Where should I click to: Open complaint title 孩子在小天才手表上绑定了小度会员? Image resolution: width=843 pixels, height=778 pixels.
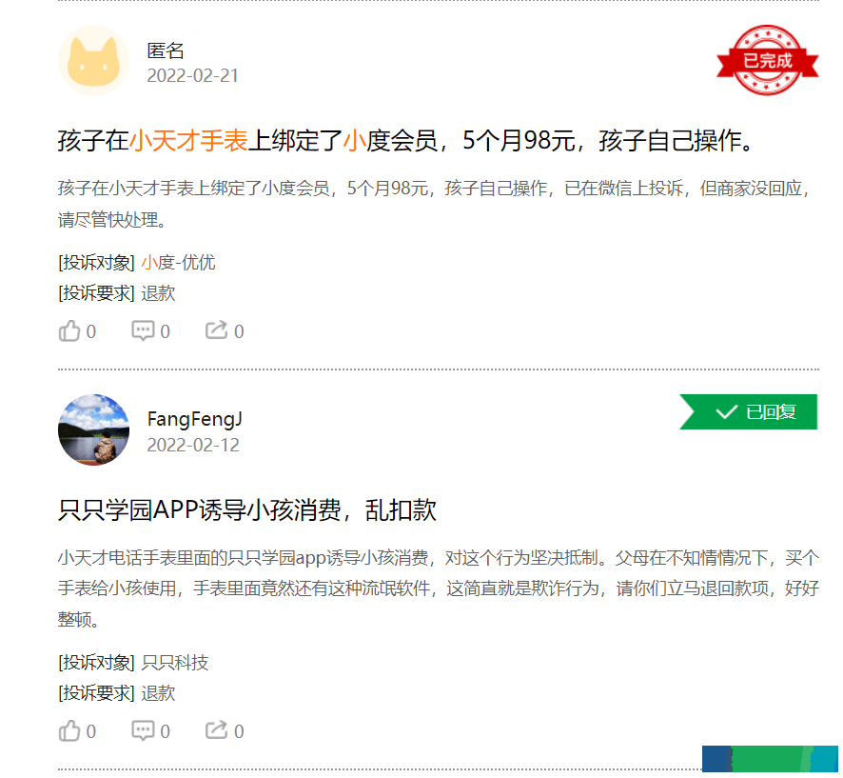(x=406, y=140)
